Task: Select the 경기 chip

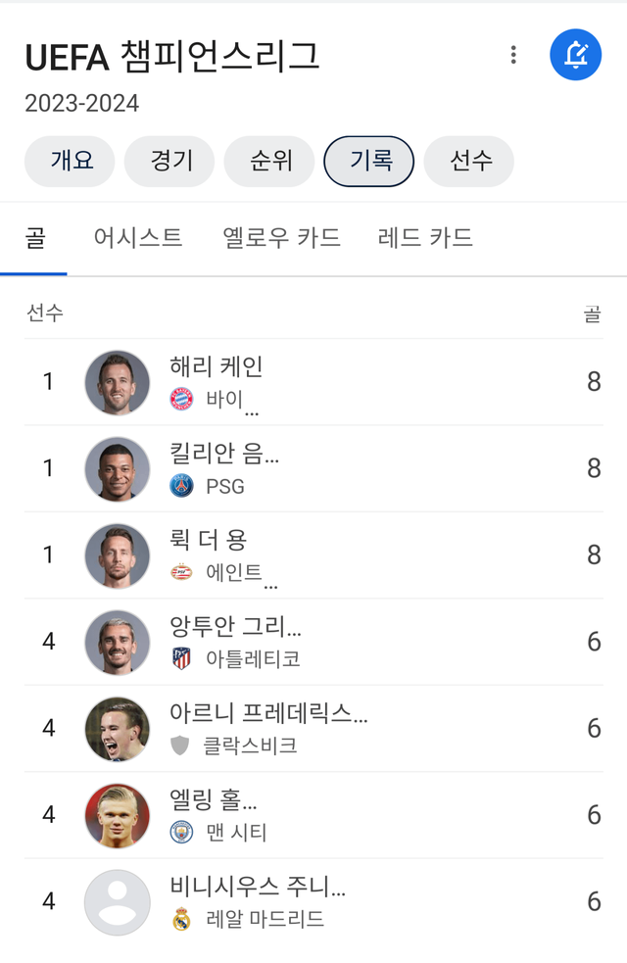Action: 170,162
